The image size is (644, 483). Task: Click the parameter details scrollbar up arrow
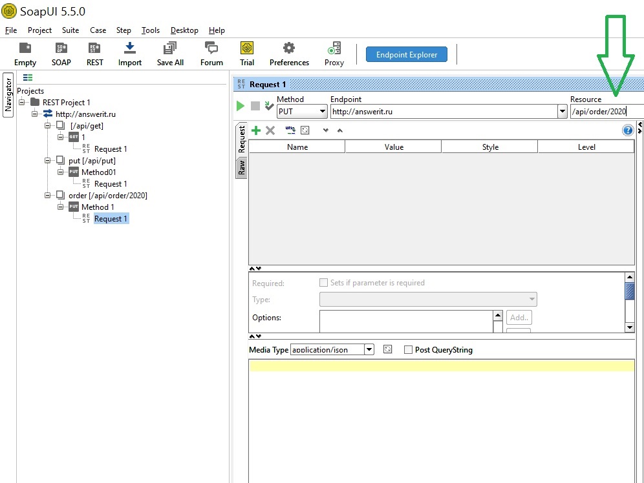[x=630, y=278]
